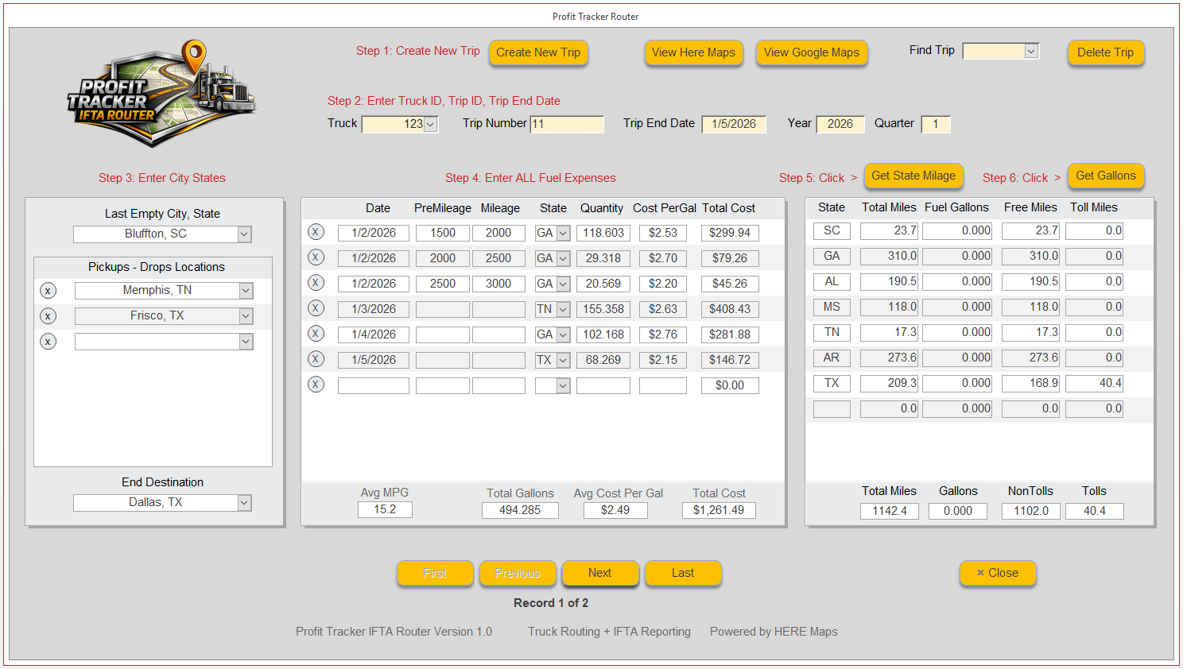
Task: Open View Google Maps
Action: coord(812,52)
